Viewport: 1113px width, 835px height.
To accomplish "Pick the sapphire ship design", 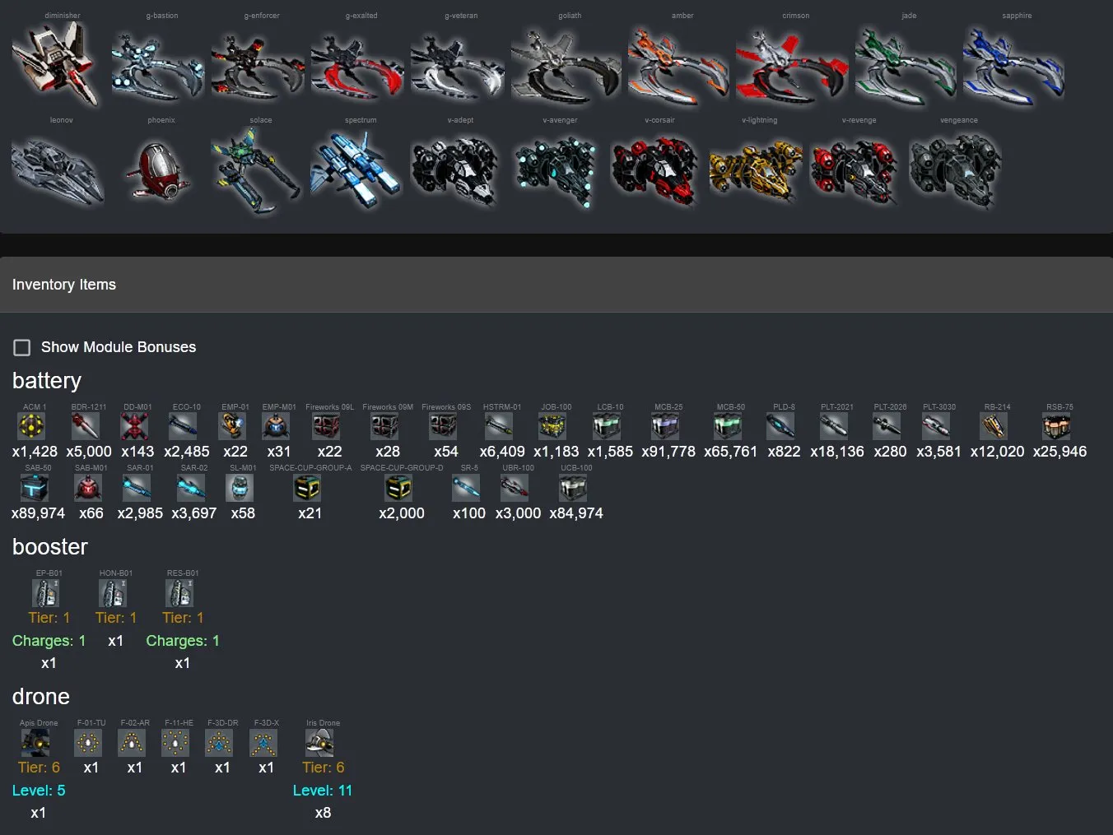I will pyautogui.click(x=1013, y=64).
